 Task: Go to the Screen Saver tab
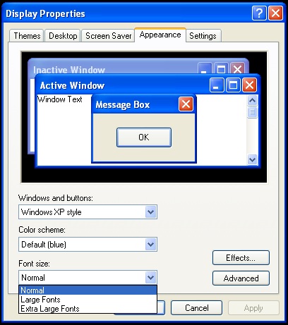pyautogui.click(x=108, y=36)
